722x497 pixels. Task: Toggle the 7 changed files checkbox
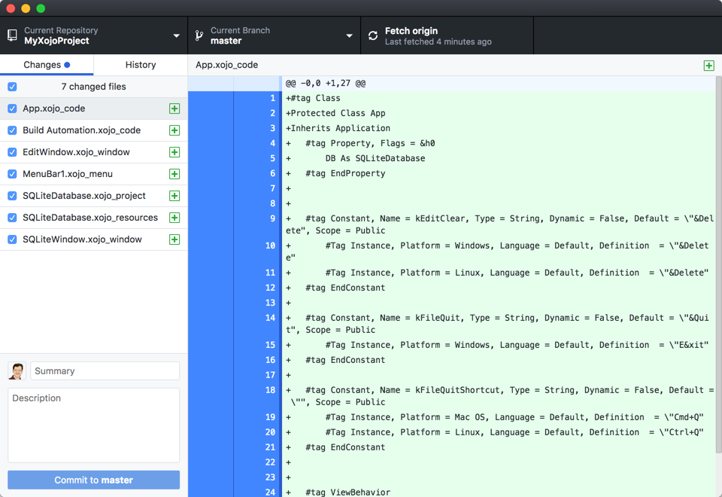click(x=11, y=87)
